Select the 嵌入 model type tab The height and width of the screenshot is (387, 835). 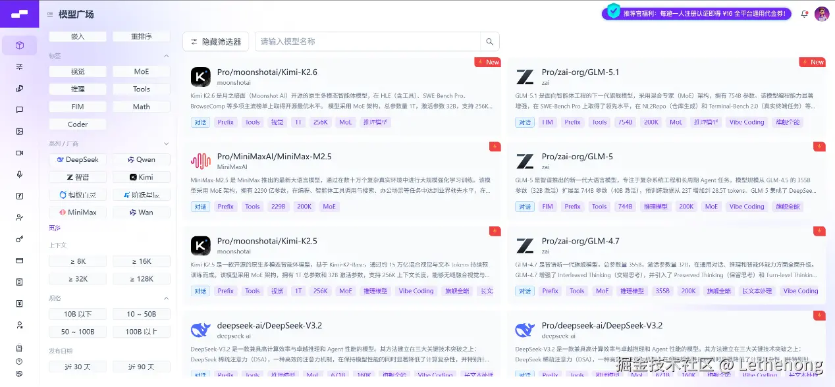click(x=78, y=37)
